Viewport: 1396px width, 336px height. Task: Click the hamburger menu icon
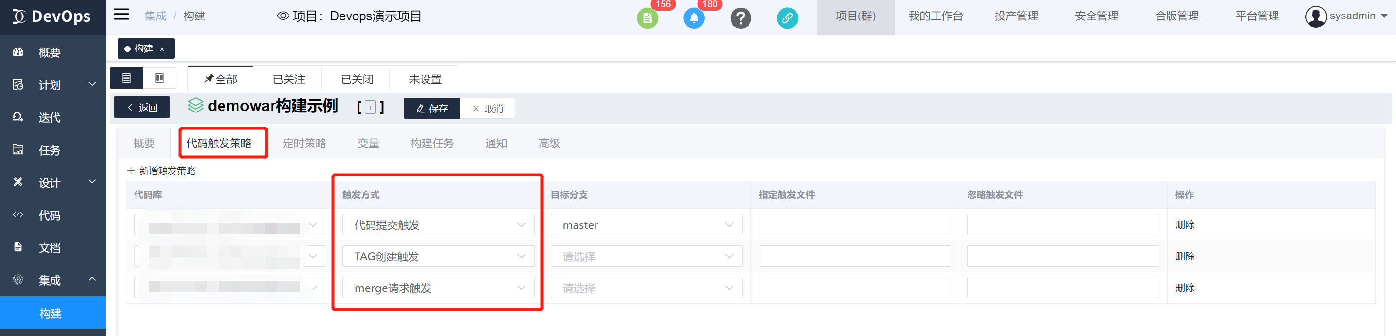click(121, 15)
